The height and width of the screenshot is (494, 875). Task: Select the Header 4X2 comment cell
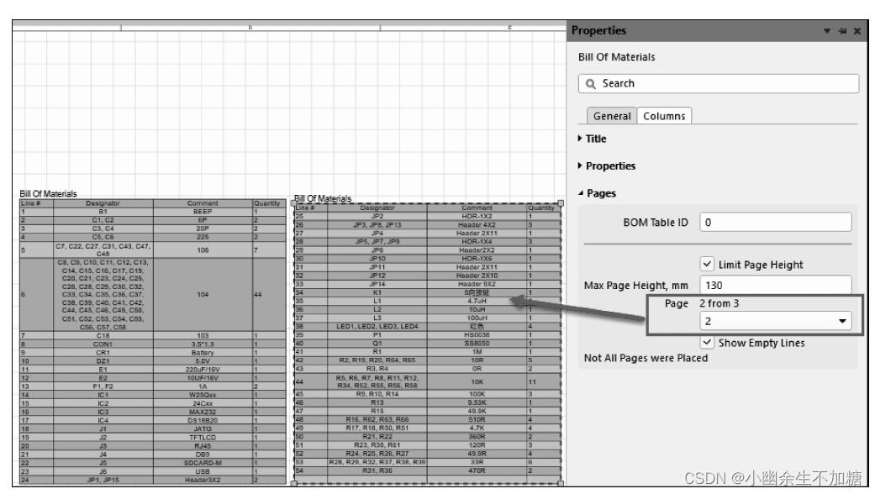click(x=477, y=224)
